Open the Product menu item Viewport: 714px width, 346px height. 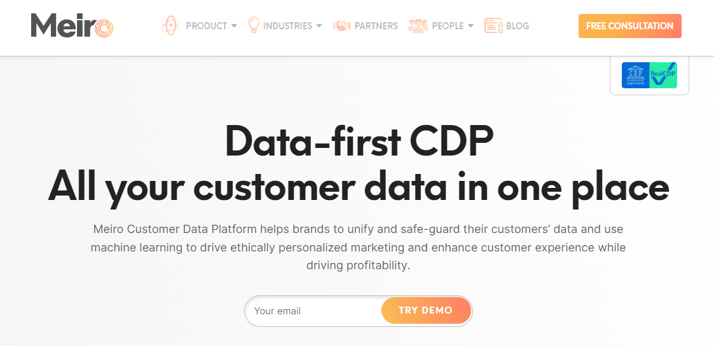coord(206,26)
